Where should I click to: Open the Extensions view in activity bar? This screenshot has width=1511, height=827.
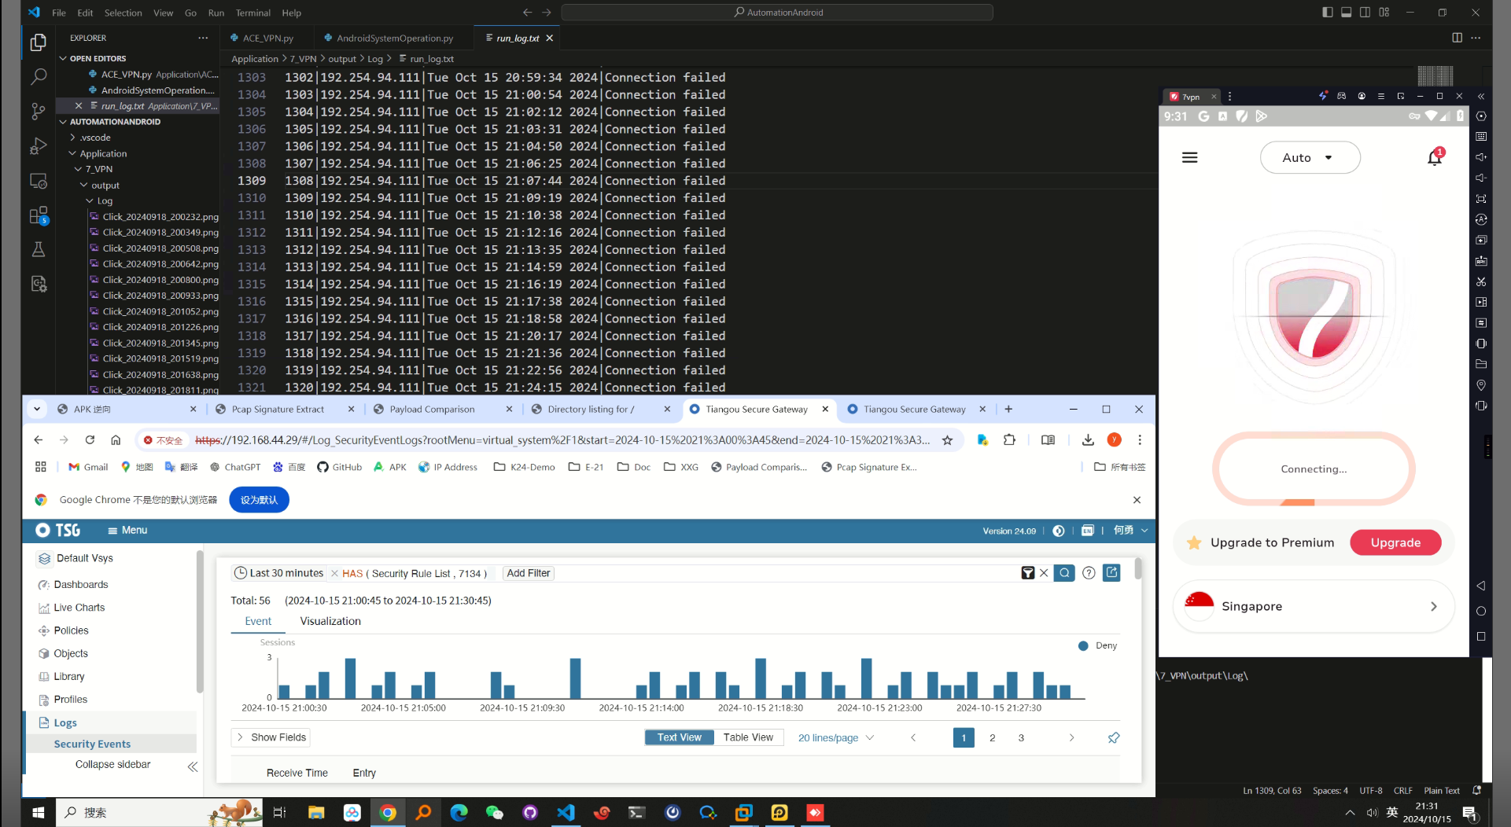tap(38, 215)
